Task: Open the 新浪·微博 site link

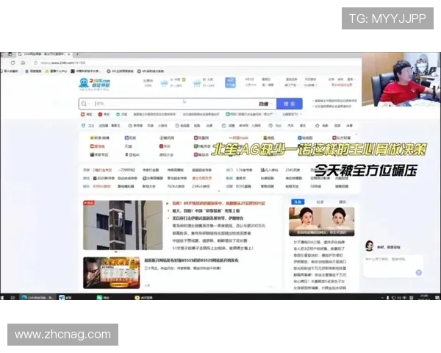Action: pos(99,138)
